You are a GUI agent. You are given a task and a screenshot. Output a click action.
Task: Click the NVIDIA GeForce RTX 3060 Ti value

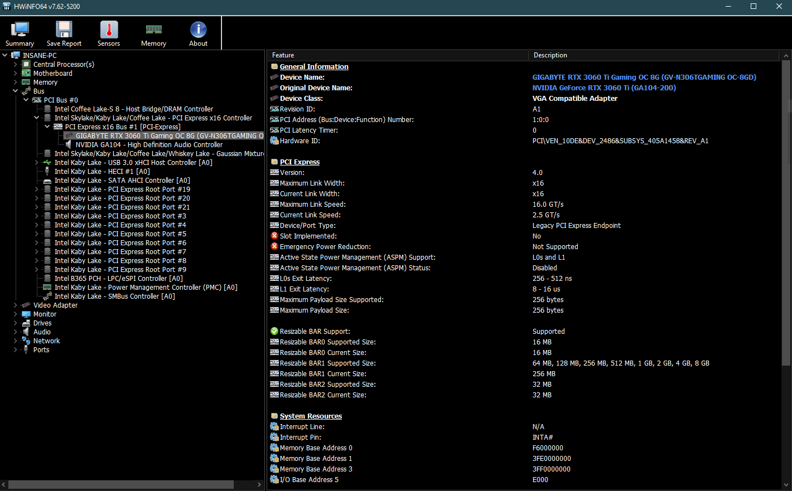tap(604, 88)
